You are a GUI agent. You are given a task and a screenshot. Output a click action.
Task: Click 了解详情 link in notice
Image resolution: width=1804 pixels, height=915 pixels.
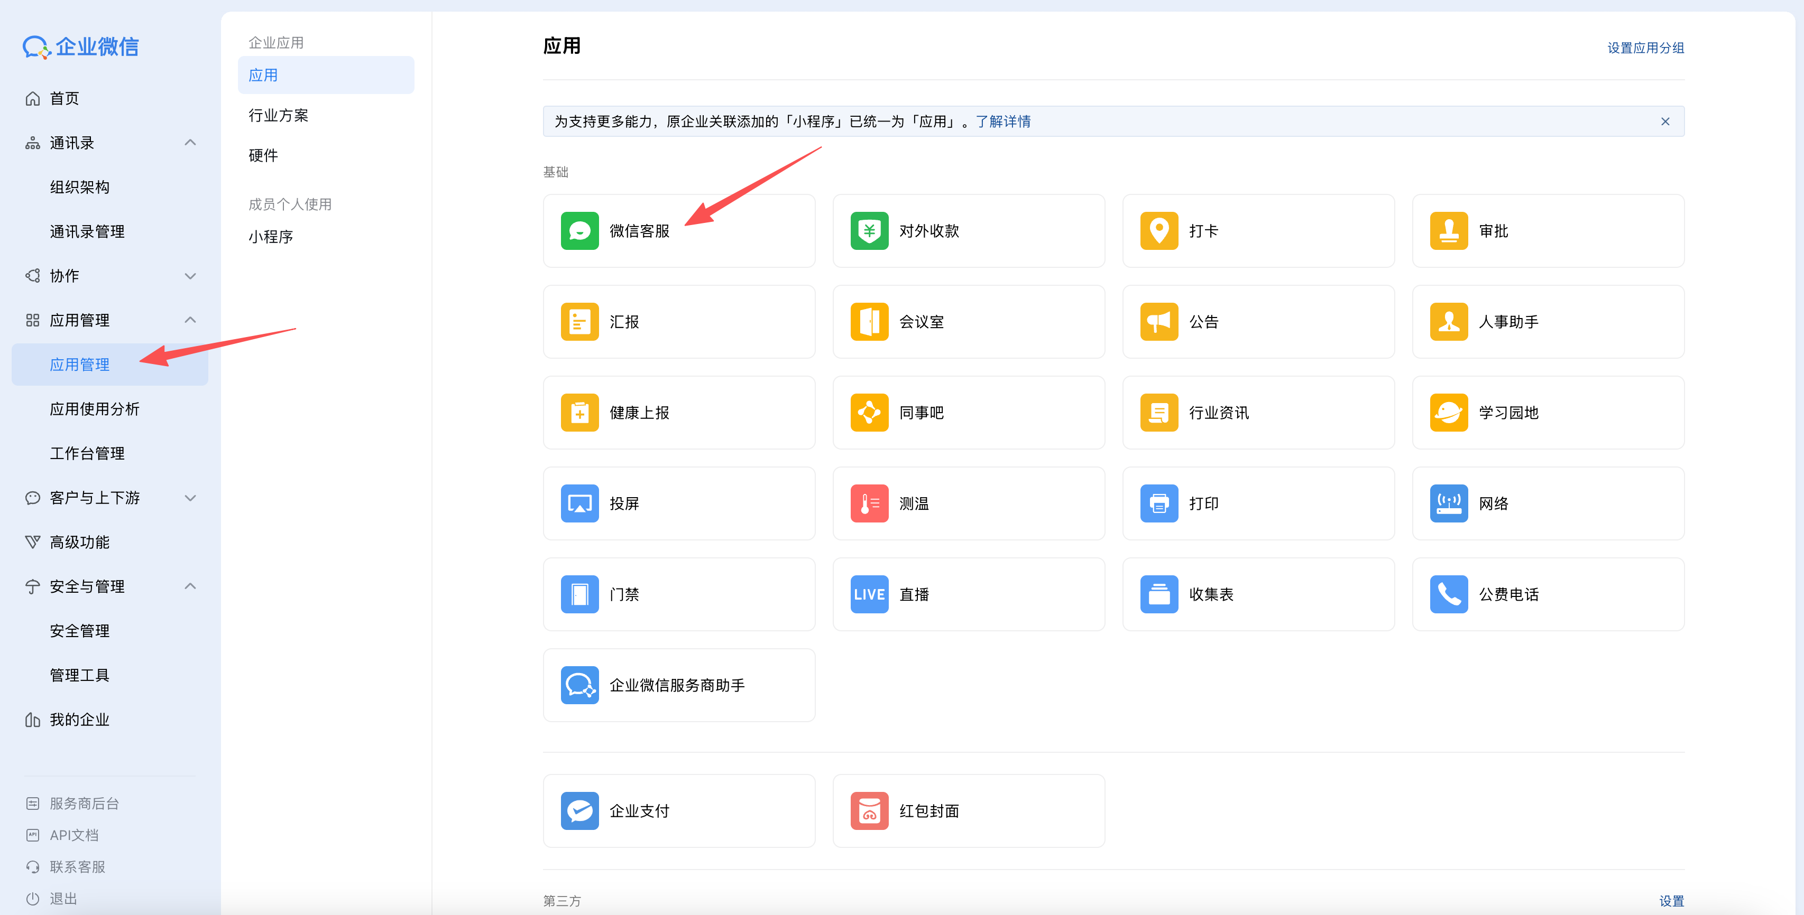(1003, 122)
